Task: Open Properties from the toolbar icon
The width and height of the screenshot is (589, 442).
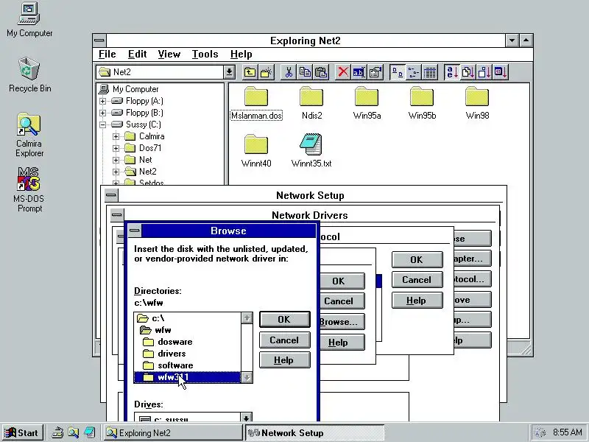Action: pyautogui.click(x=375, y=71)
